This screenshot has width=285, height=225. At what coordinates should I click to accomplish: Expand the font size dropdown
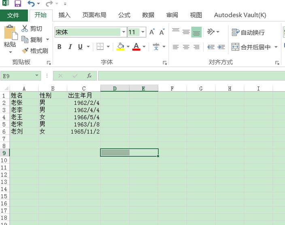[143, 32]
